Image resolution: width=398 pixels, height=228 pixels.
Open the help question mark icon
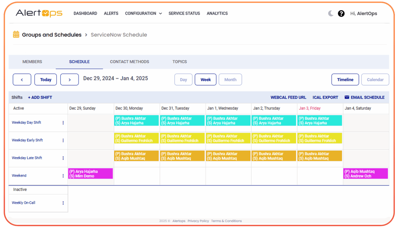341,13
